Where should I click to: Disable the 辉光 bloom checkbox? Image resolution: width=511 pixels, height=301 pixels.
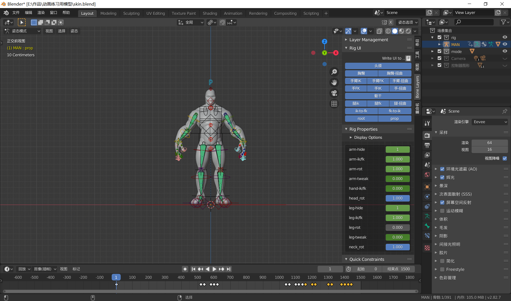(442, 177)
